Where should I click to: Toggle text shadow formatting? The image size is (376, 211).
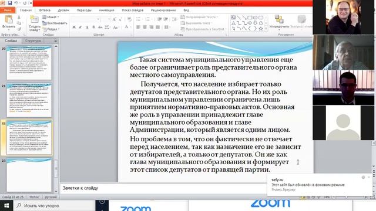point(93,27)
